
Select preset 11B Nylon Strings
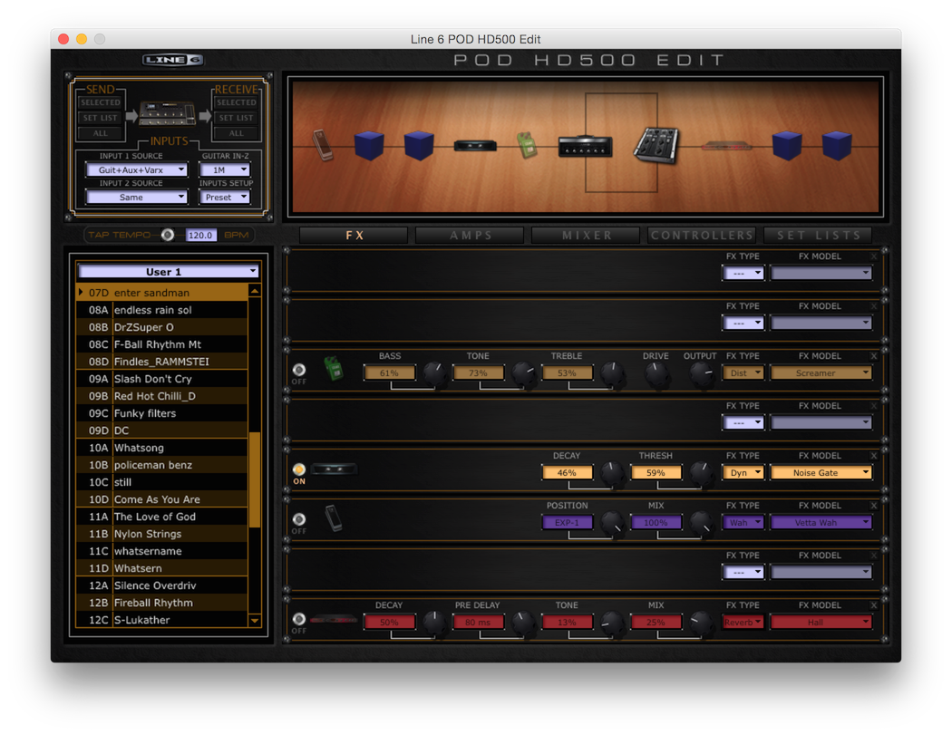(x=162, y=534)
